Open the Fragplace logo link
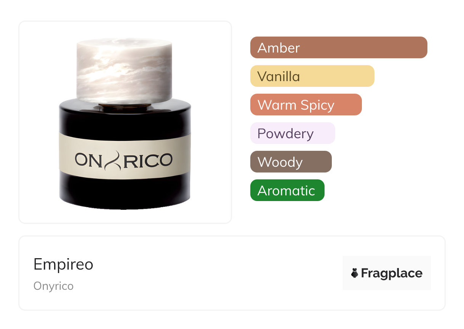The height and width of the screenshot is (329, 464). (387, 273)
